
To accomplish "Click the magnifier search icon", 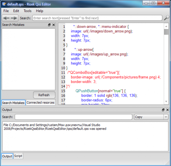I will pyautogui.click(x=167, y=18).
